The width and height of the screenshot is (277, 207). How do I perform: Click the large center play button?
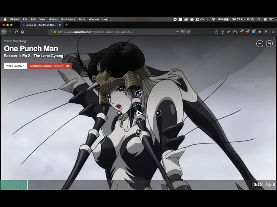click(139, 113)
